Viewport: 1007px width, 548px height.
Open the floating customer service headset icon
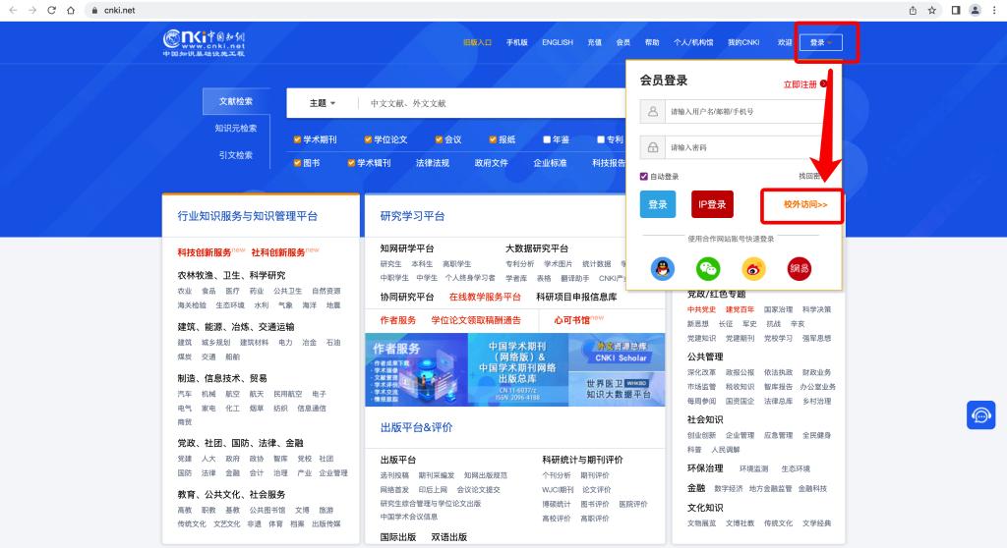pyautogui.click(x=980, y=415)
